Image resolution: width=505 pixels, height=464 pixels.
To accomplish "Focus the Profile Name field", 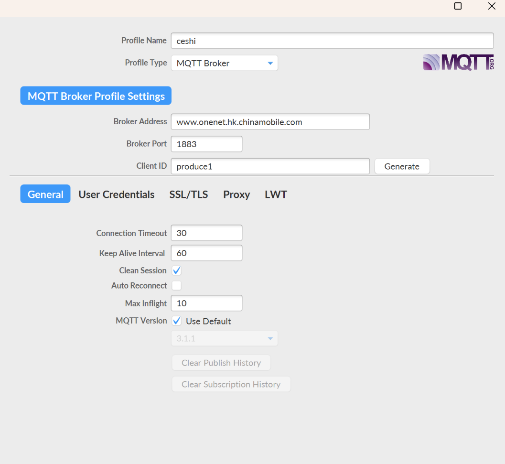I will [x=332, y=41].
